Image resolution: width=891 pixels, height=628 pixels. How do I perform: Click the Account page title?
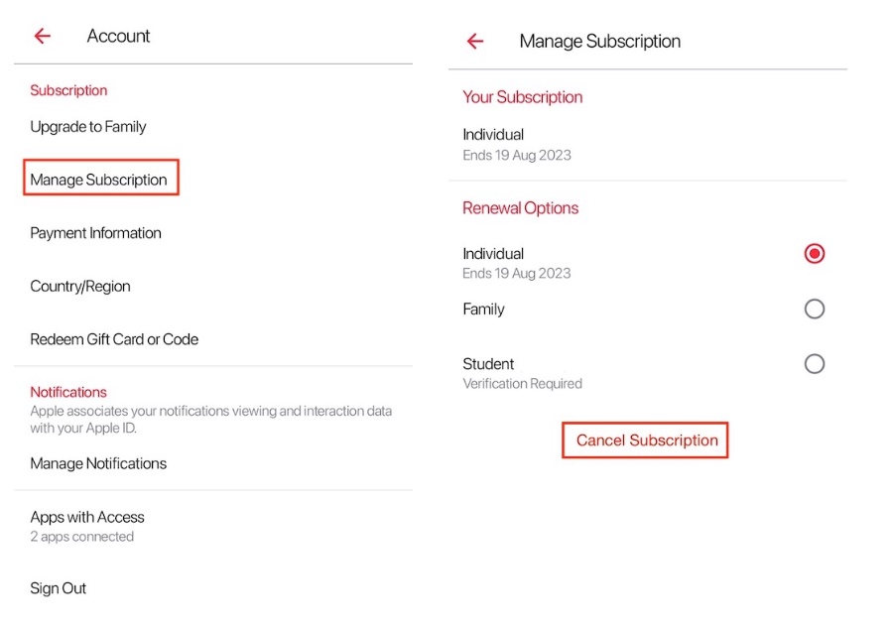pyautogui.click(x=118, y=36)
